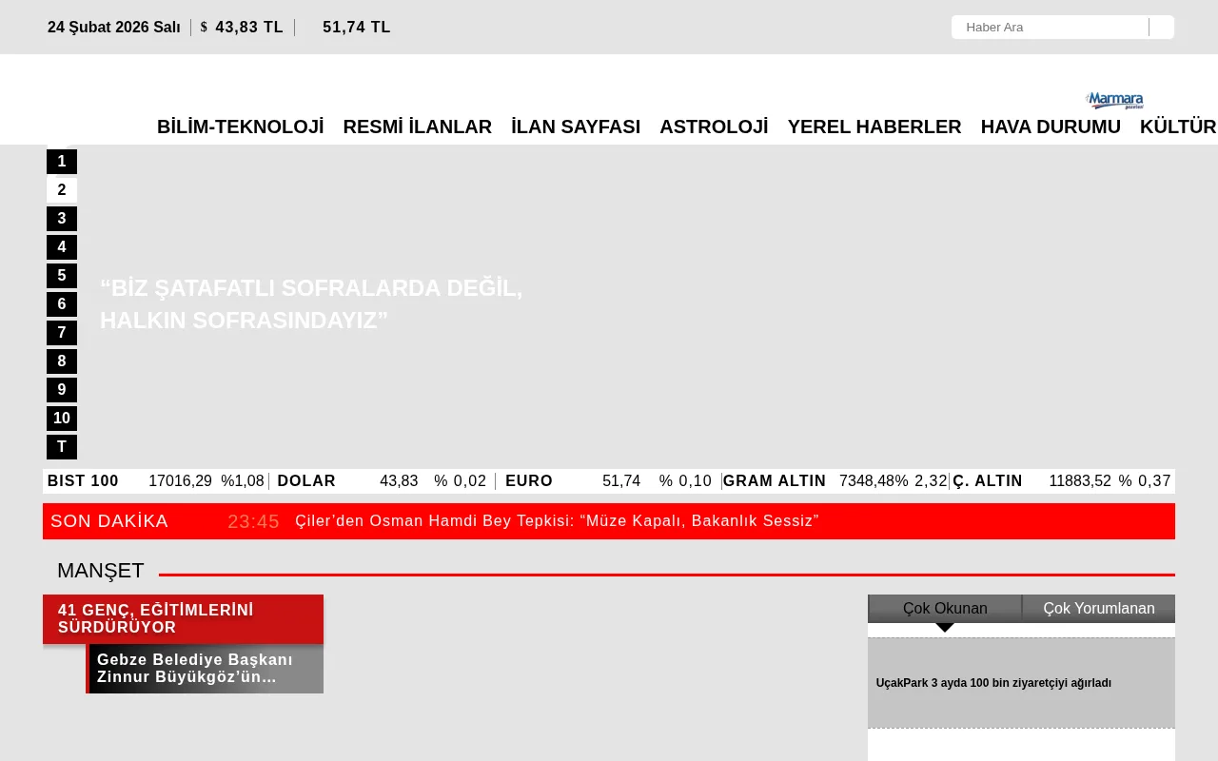Click the dollar currency icon in top bar

click(x=203, y=27)
